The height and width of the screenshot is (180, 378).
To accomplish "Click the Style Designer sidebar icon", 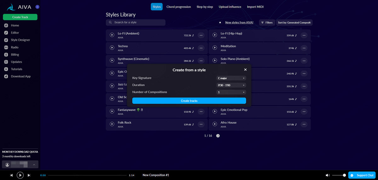I will coord(6,40).
